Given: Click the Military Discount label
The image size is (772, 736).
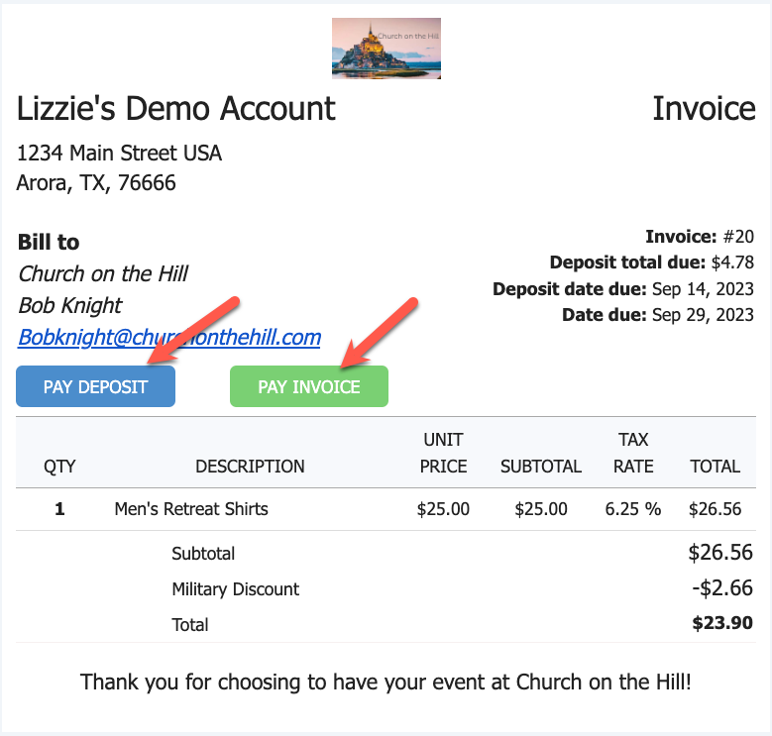Looking at the screenshot, I should (x=235, y=589).
